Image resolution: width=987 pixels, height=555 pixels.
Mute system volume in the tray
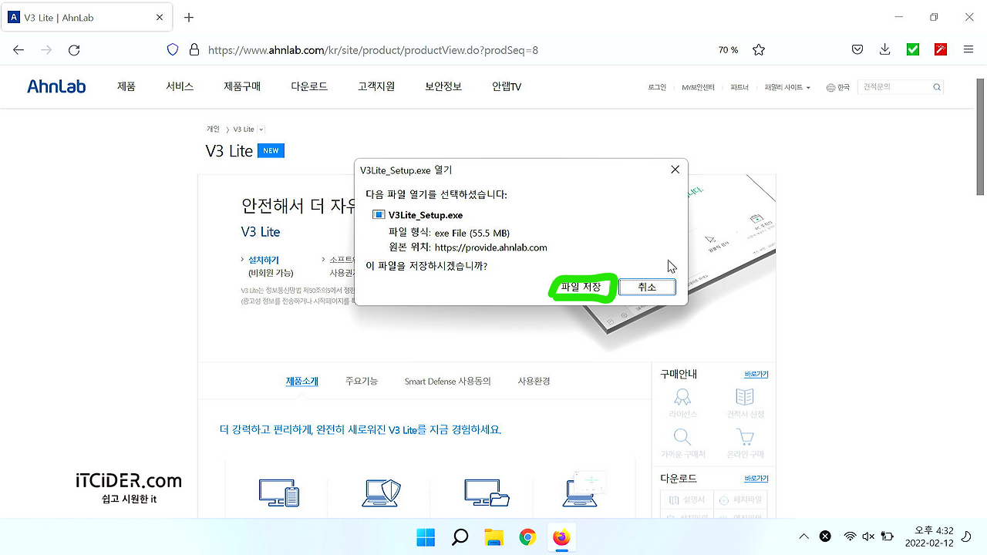point(868,536)
